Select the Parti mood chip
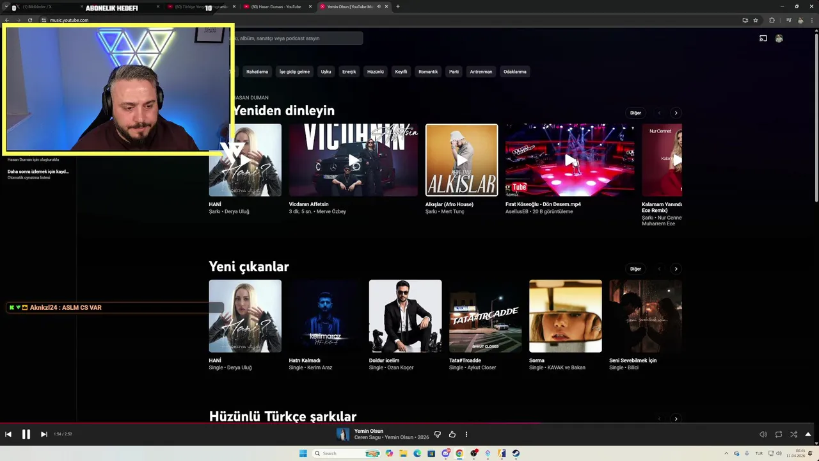The height and width of the screenshot is (461, 819). click(454, 72)
